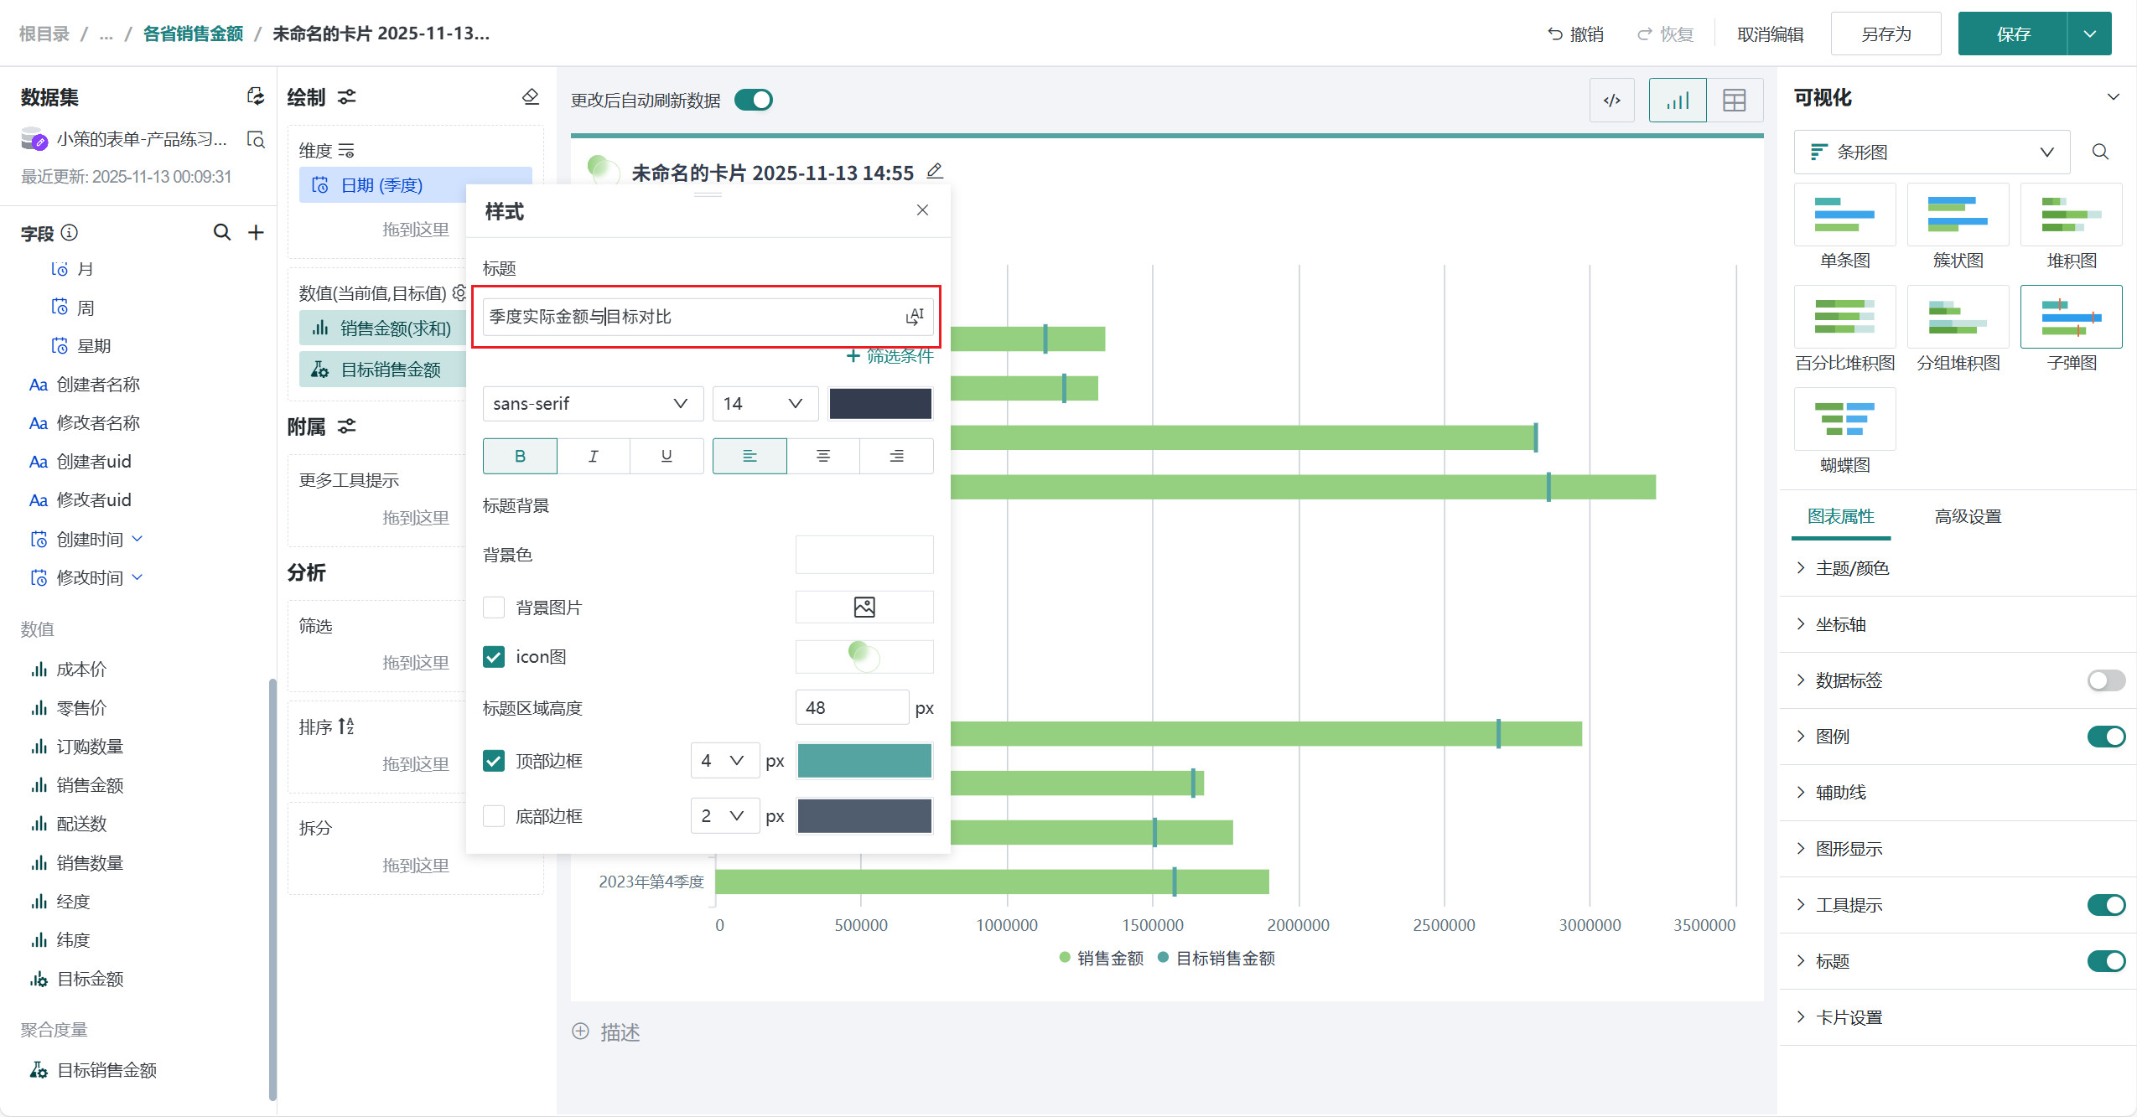Click the center align text button
The image size is (2137, 1117).
point(822,456)
